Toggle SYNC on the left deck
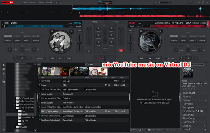The image size is (210, 133). pyautogui.click(x=69, y=58)
